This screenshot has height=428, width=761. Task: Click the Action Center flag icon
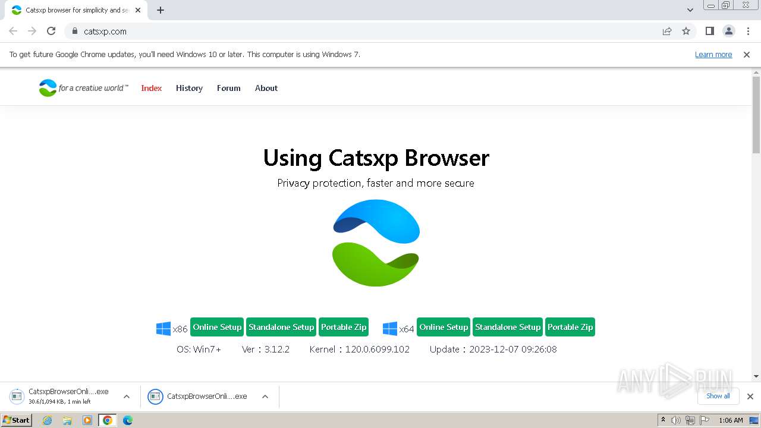[705, 420]
